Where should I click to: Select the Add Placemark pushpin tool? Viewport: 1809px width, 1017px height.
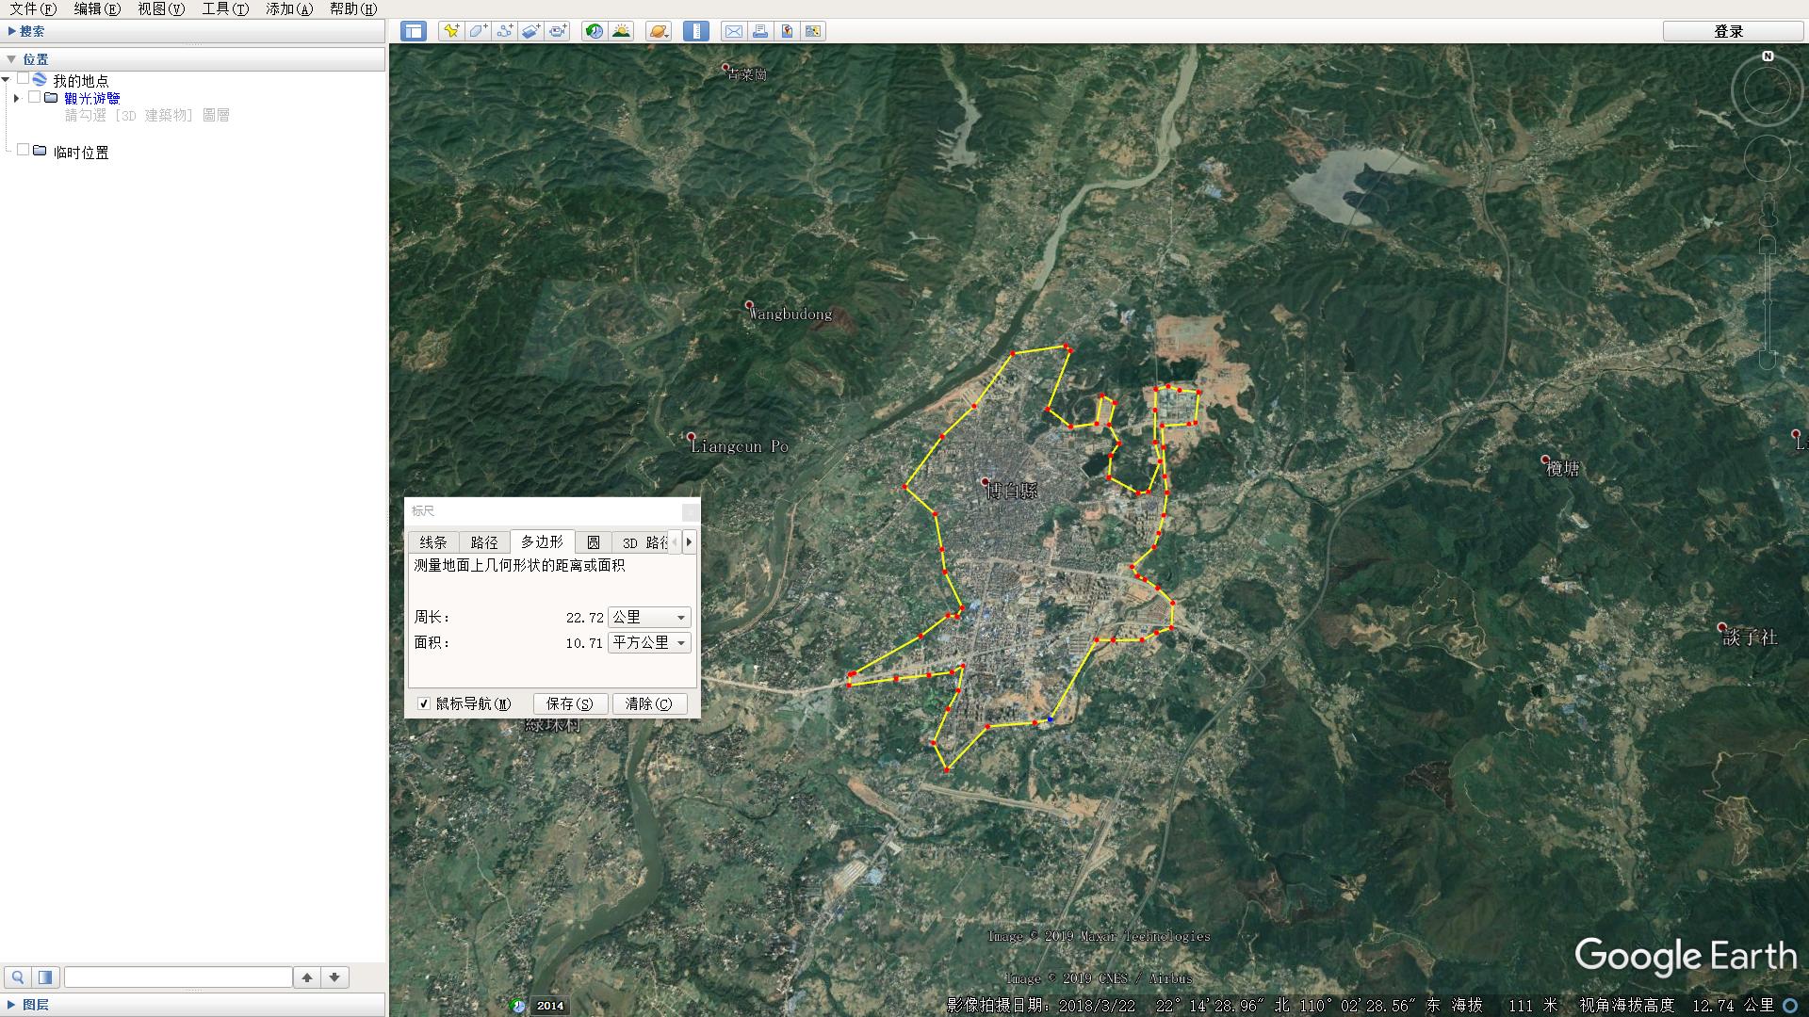click(x=450, y=31)
